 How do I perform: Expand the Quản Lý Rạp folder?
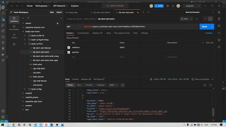25,89
